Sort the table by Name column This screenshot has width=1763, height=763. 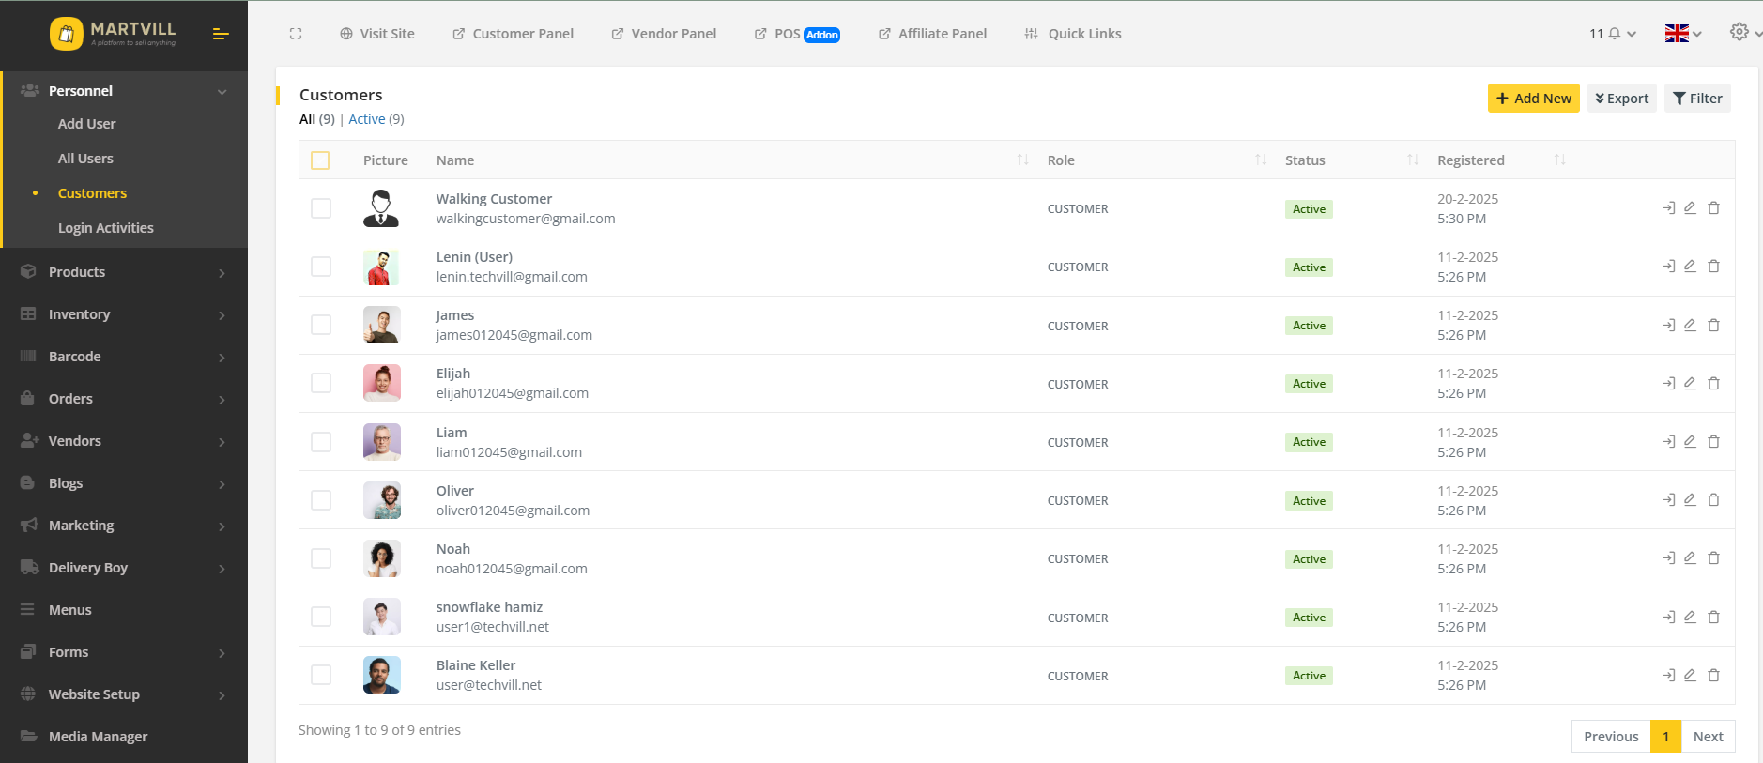[455, 160]
